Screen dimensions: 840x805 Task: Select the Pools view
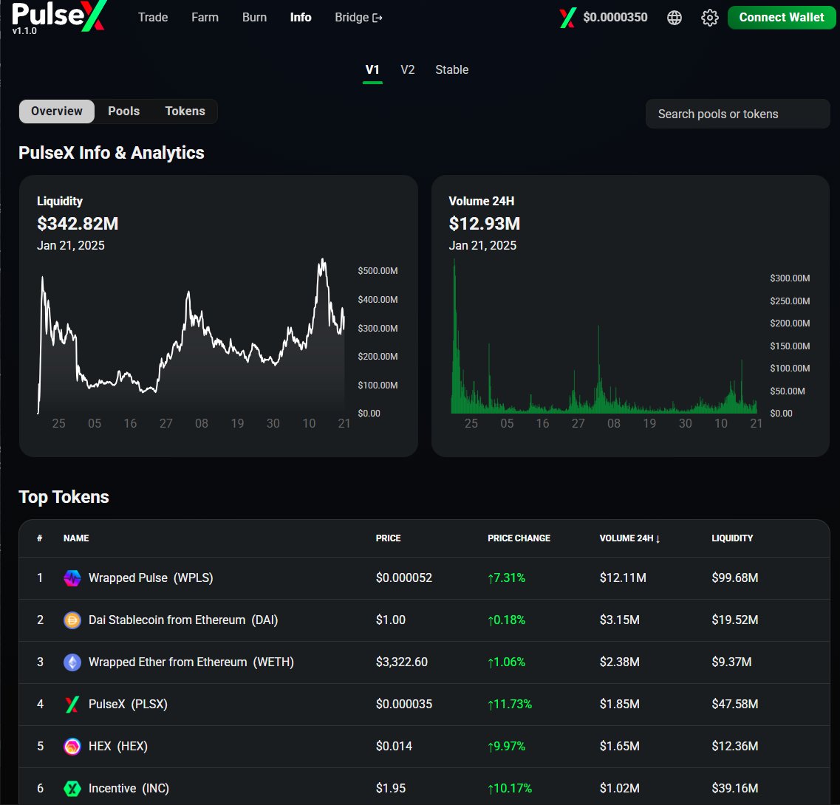tap(124, 111)
